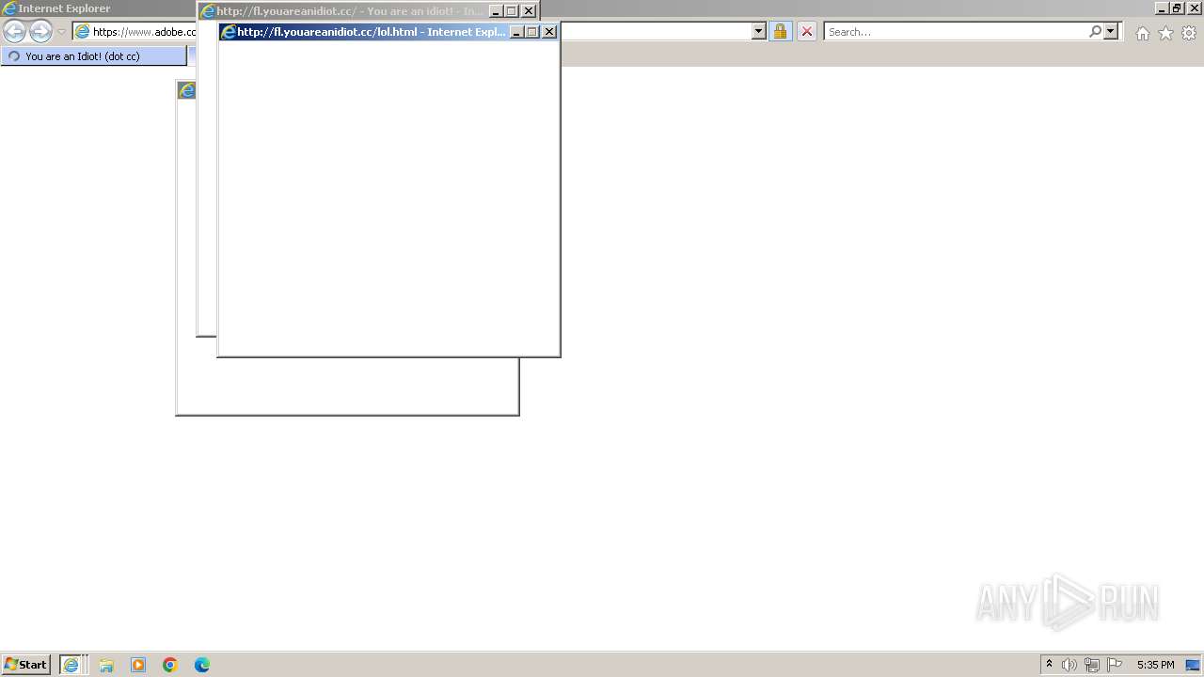
Task: Expand the address bar autocomplete dropdown
Action: (759, 32)
